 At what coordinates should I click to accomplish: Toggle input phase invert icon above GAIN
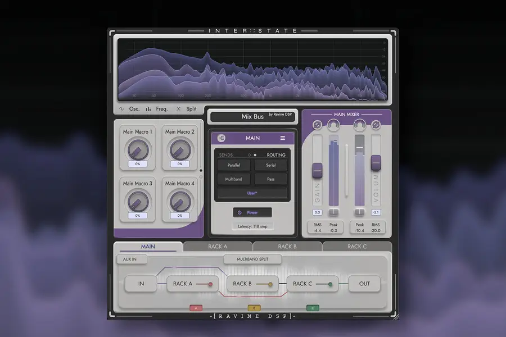317,125
